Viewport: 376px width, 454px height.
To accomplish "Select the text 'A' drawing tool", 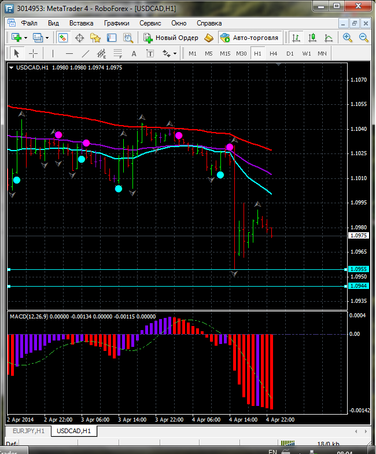I will [134, 53].
